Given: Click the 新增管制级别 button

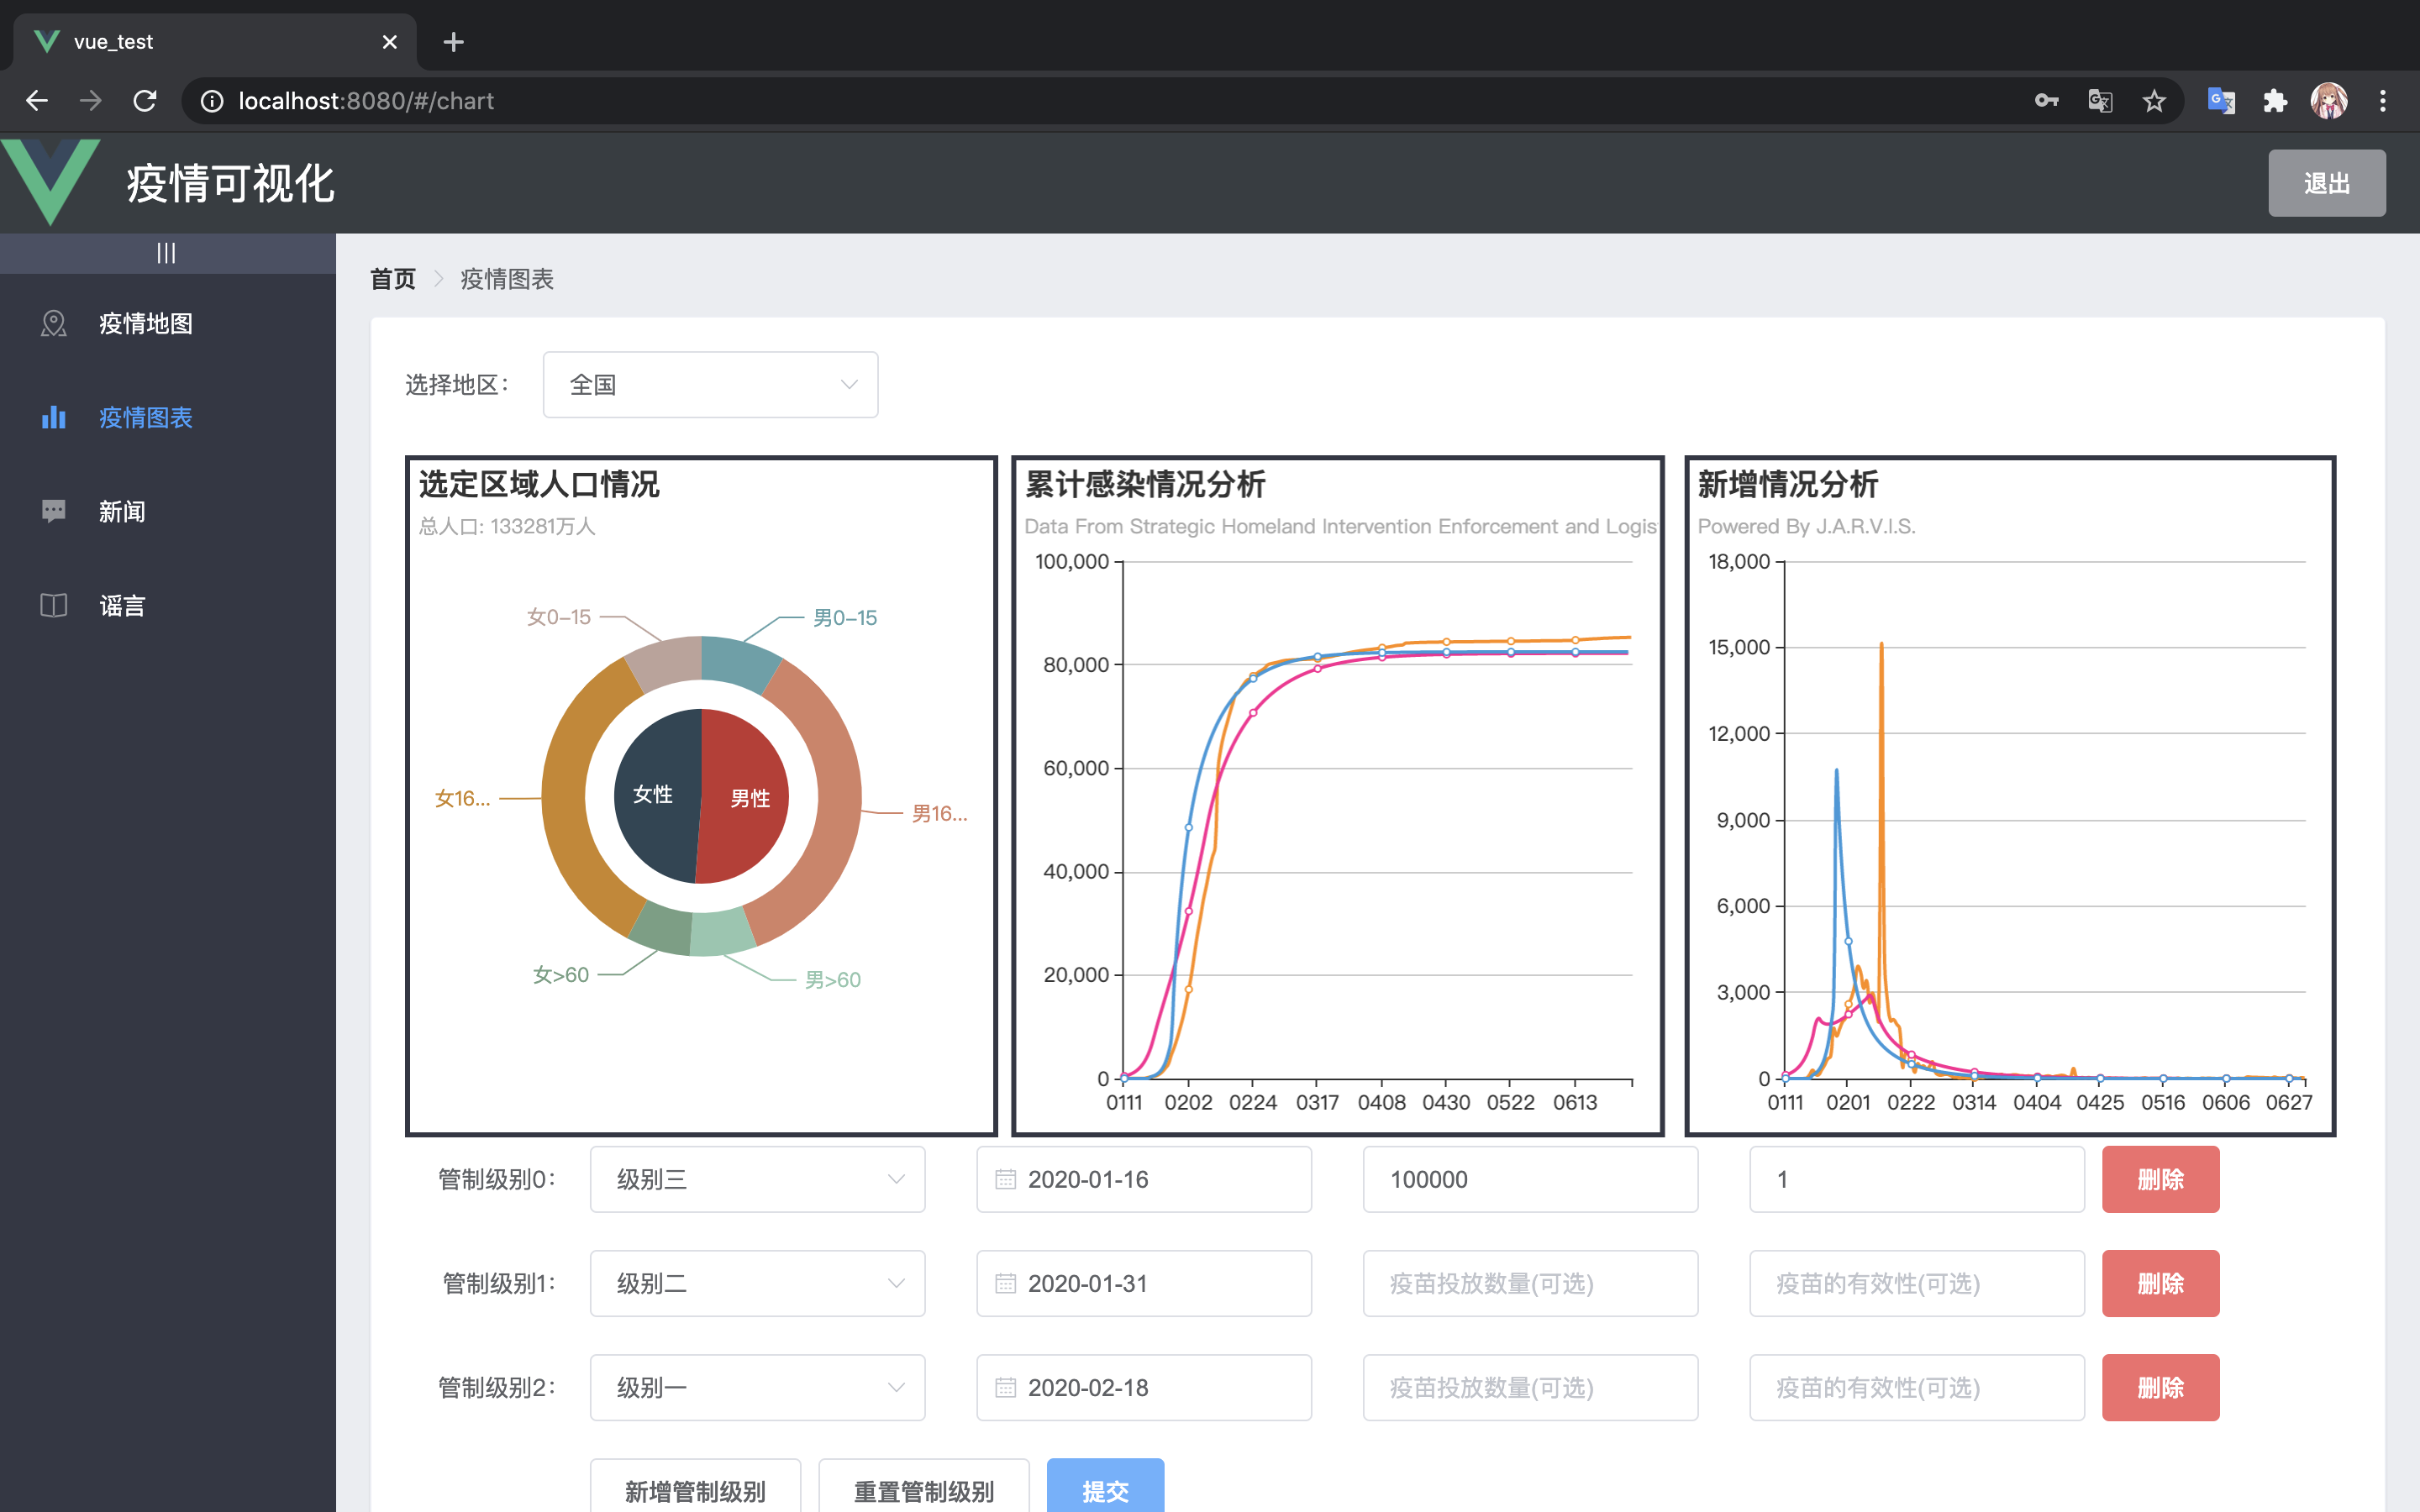Looking at the screenshot, I should tap(695, 1490).
